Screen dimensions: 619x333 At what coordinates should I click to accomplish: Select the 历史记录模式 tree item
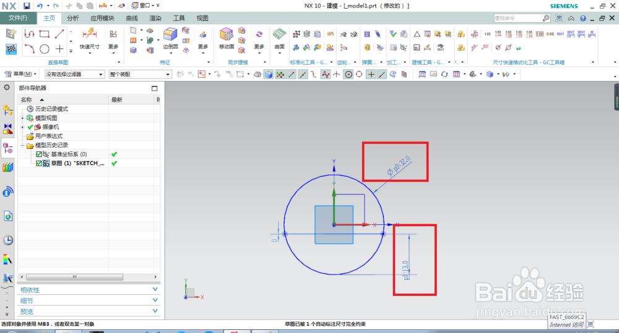(x=51, y=109)
